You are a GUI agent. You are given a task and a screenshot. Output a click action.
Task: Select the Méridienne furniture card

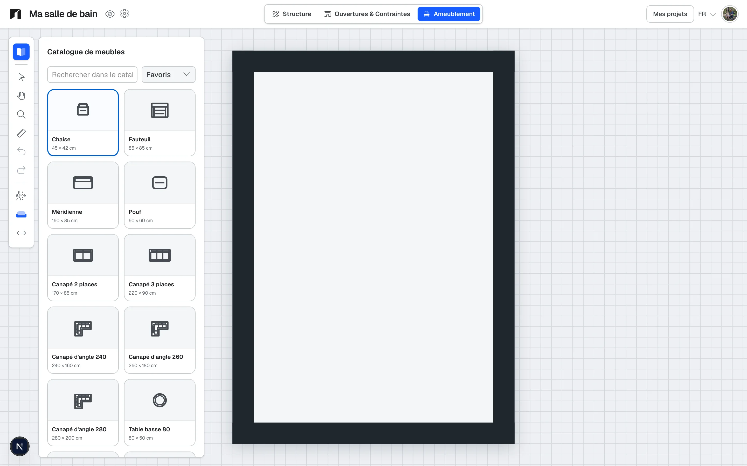click(x=83, y=195)
